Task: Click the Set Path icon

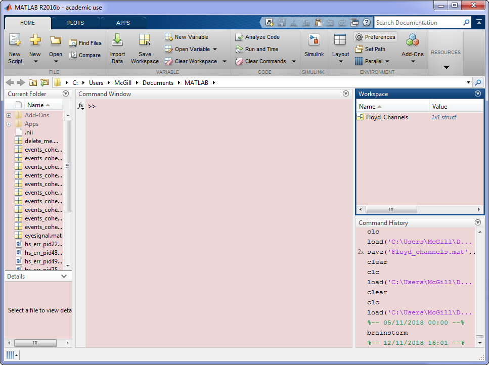Action: (359, 49)
